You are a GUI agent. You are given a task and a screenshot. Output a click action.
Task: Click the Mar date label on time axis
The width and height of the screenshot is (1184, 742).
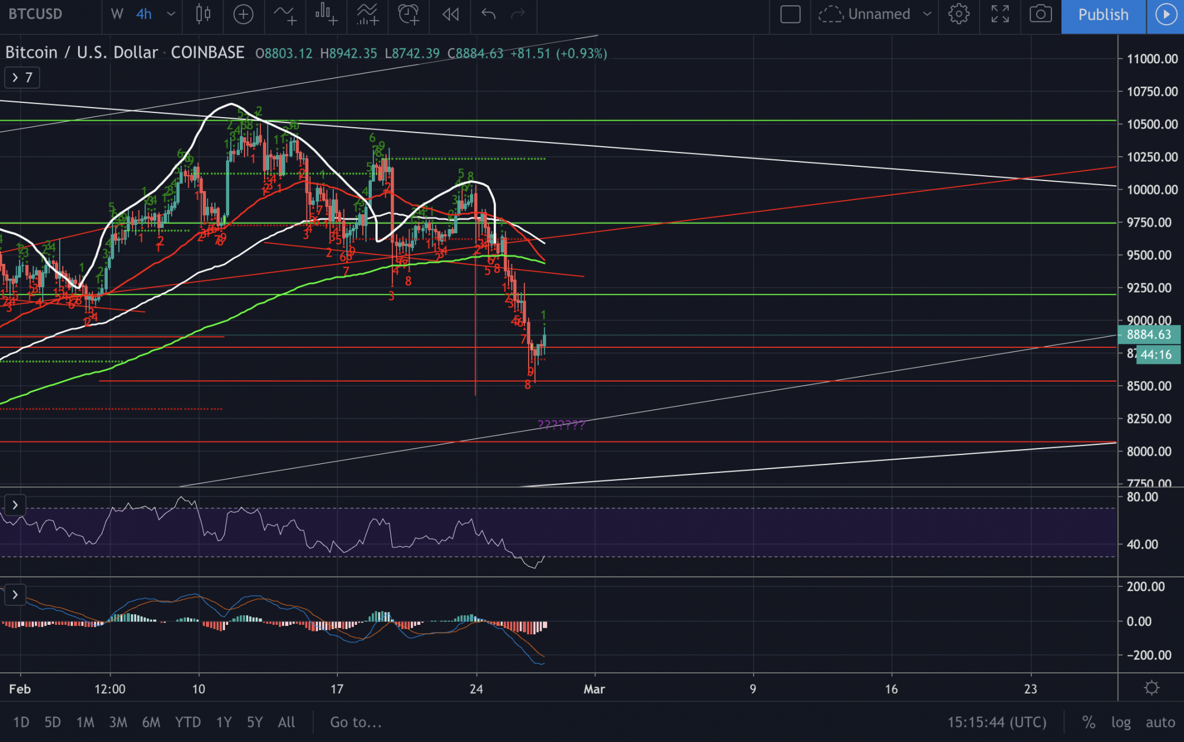tap(594, 689)
